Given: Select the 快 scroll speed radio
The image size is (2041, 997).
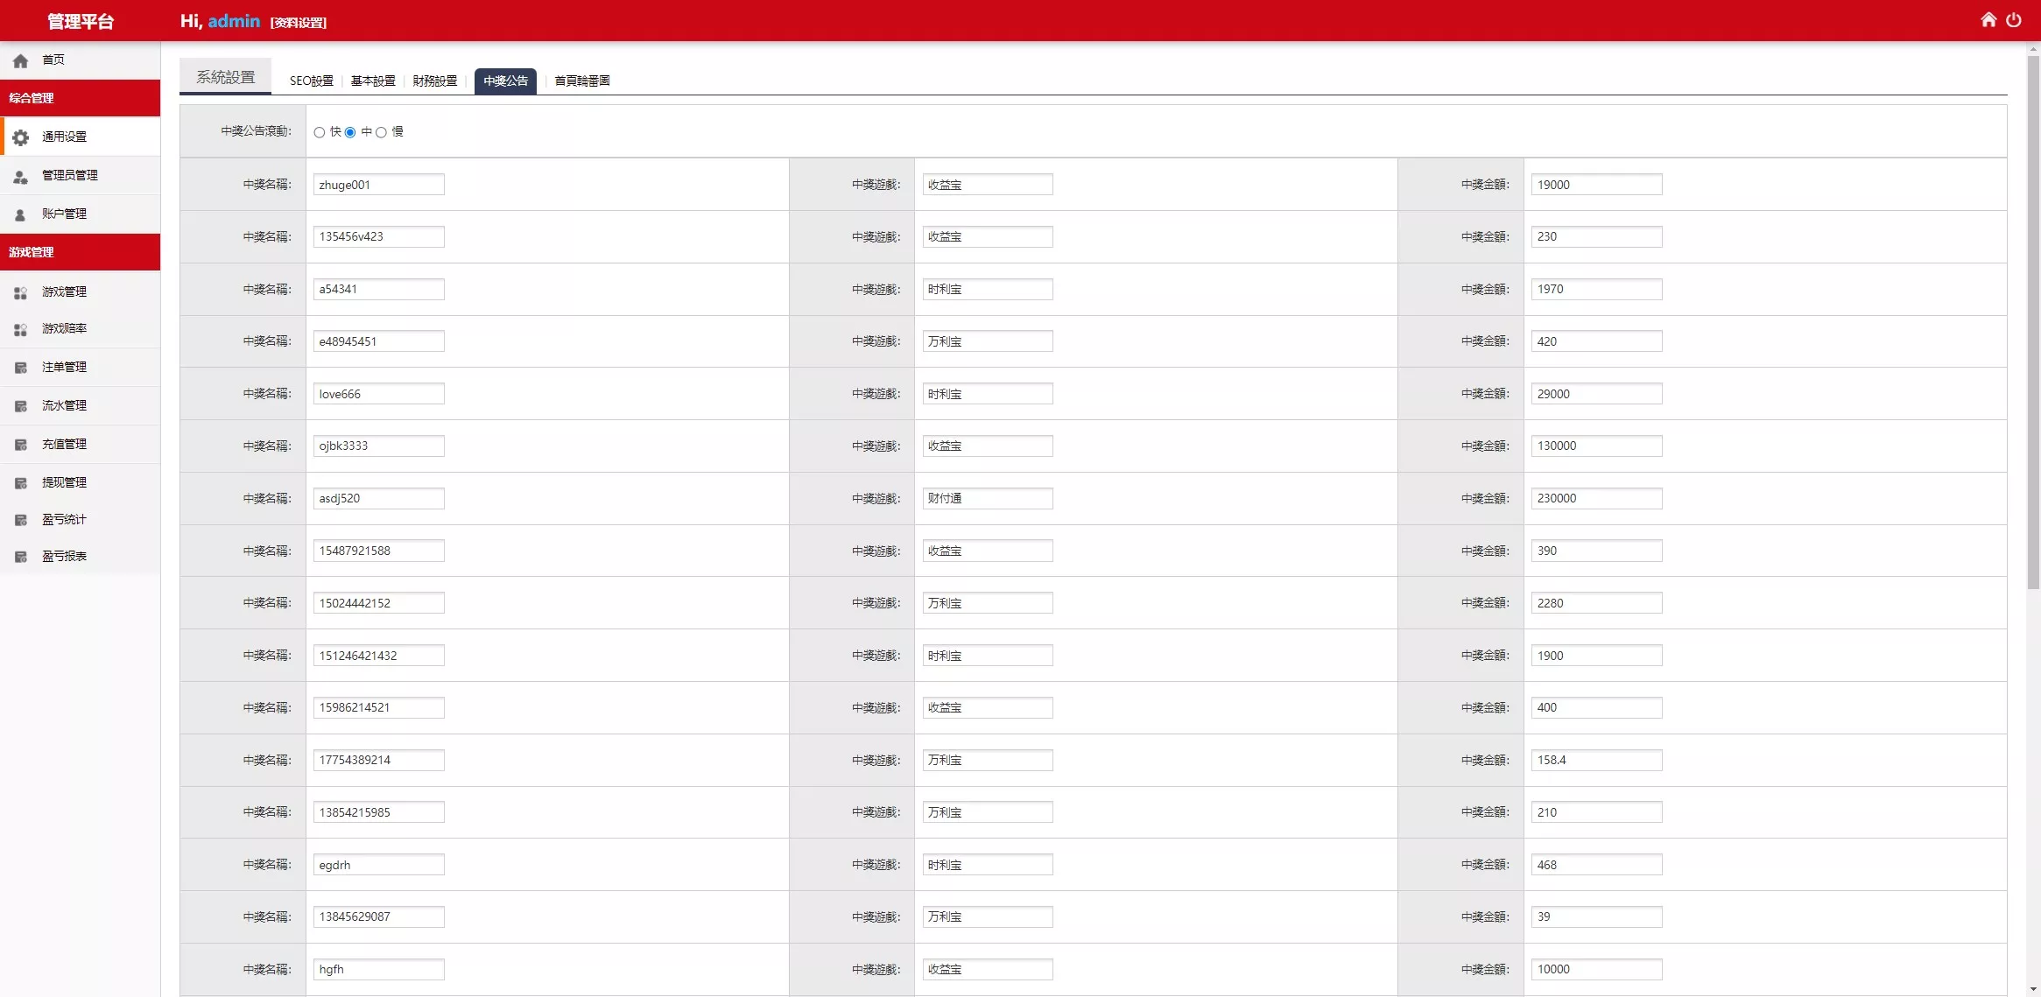Looking at the screenshot, I should (x=320, y=132).
